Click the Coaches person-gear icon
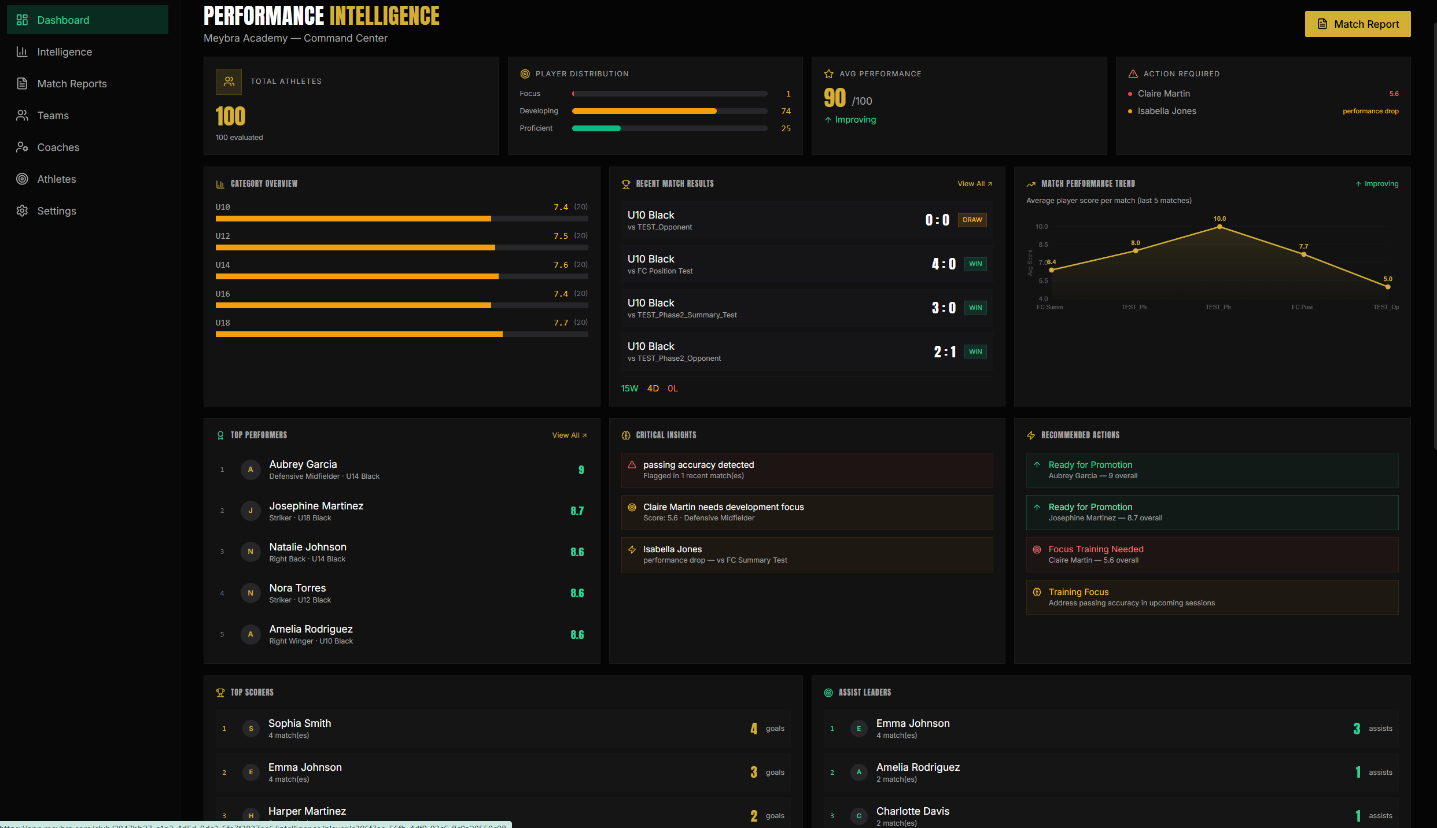Screen dimensions: 1437x828 pos(22,147)
